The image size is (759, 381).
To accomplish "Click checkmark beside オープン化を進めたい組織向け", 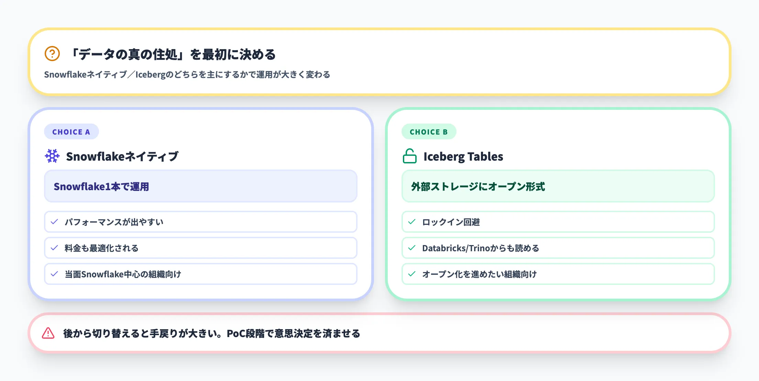I will pyautogui.click(x=412, y=274).
